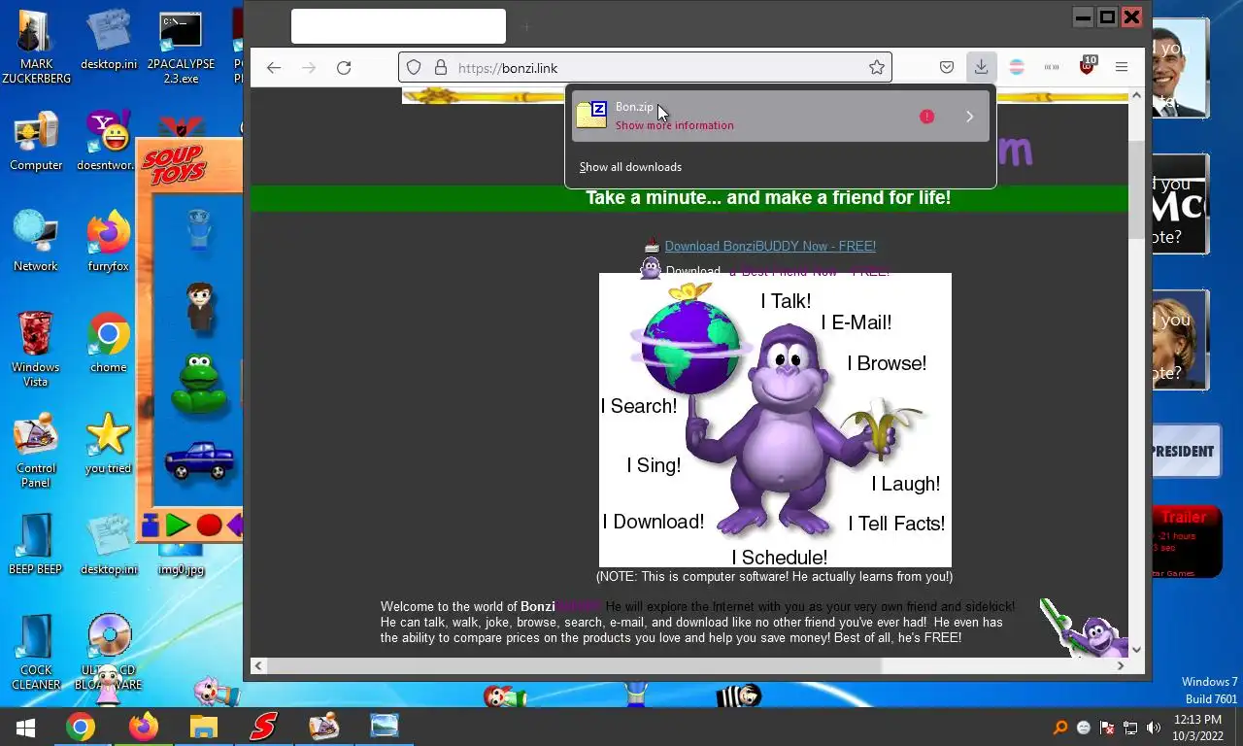Click the red Trailer gadget on the desktop
This screenshot has width=1243, height=746.
tap(1186, 542)
